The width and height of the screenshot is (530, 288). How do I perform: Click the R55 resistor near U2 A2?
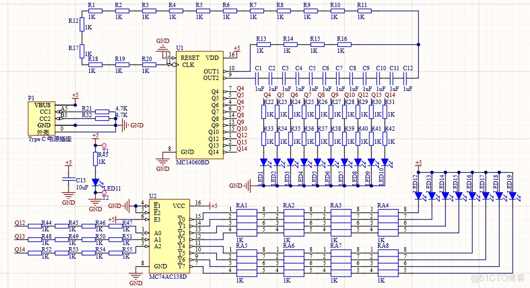coord(115,253)
